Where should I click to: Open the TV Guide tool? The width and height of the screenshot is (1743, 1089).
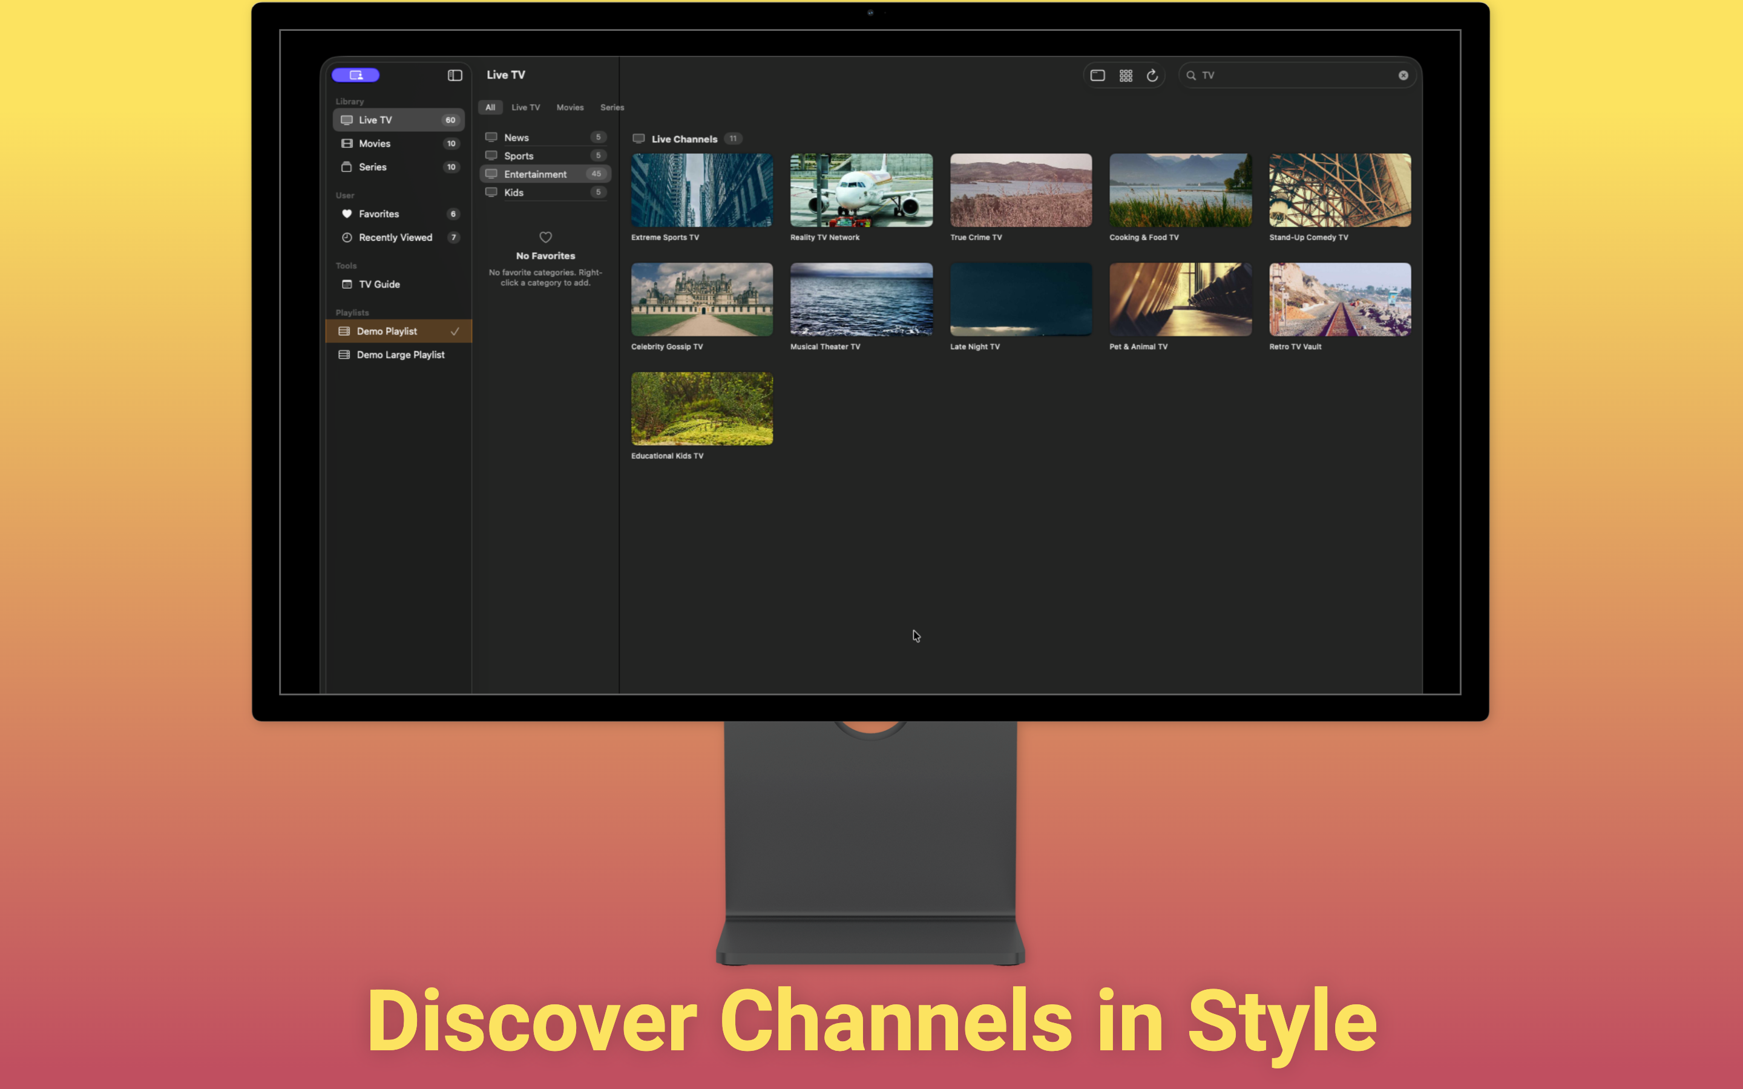tap(398, 284)
